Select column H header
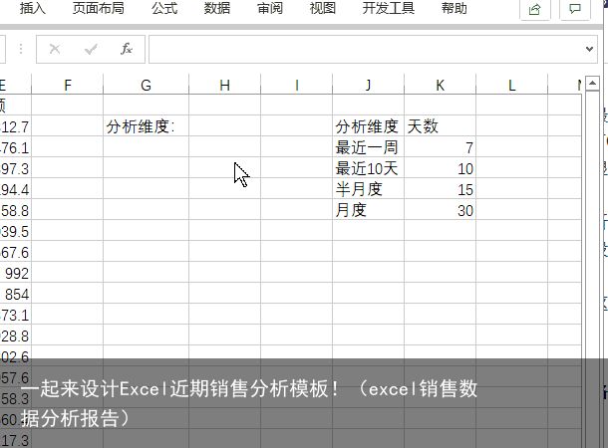The image size is (608, 448). (x=225, y=85)
